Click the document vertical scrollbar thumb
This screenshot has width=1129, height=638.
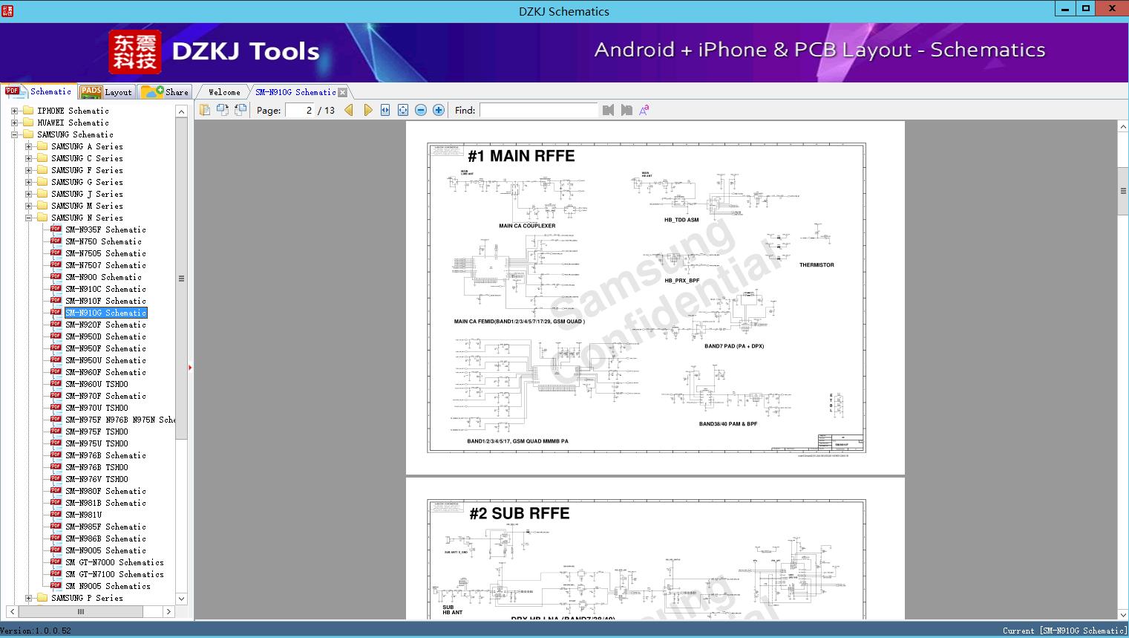click(1123, 191)
